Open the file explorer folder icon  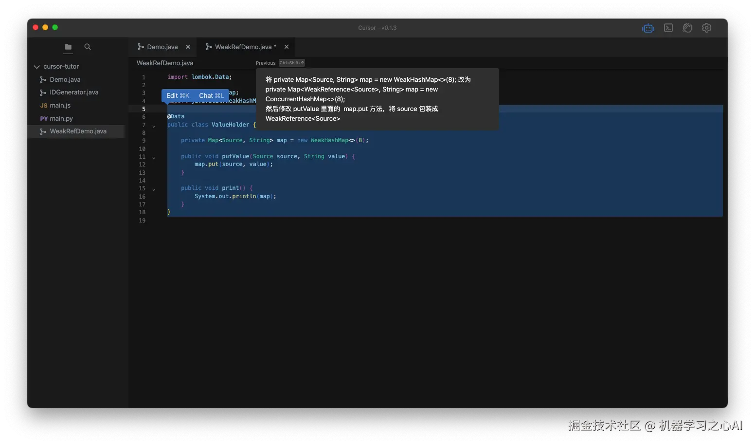tap(68, 47)
